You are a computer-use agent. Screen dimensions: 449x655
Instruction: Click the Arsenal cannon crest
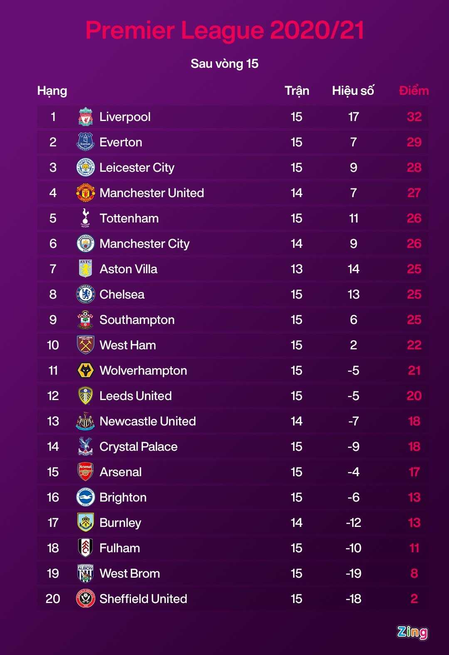pyautogui.click(x=86, y=472)
